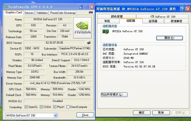Click the Name field showing NVIDIA GeForce GT 330
This screenshot has width=191, height=121.
48,19
